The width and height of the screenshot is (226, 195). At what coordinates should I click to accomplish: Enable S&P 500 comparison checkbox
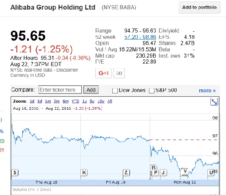pos(152,90)
